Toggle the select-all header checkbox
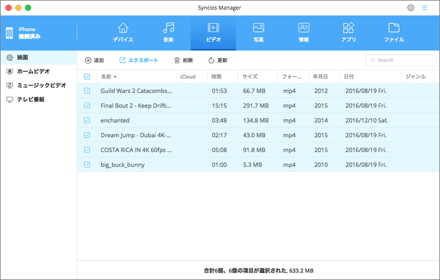The width and height of the screenshot is (440, 280). (87, 76)
